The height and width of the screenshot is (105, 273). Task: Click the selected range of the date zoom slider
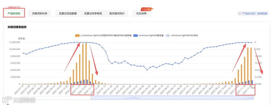click(172, 98)
